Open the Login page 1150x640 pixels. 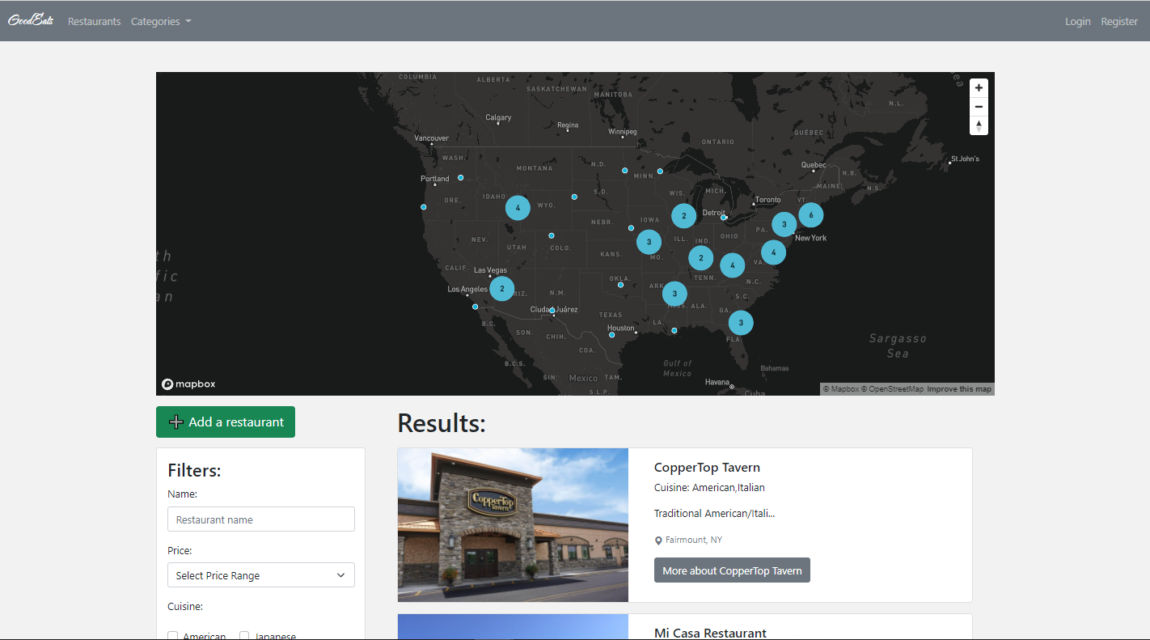pyautogui.click(x=1077, y=21)
